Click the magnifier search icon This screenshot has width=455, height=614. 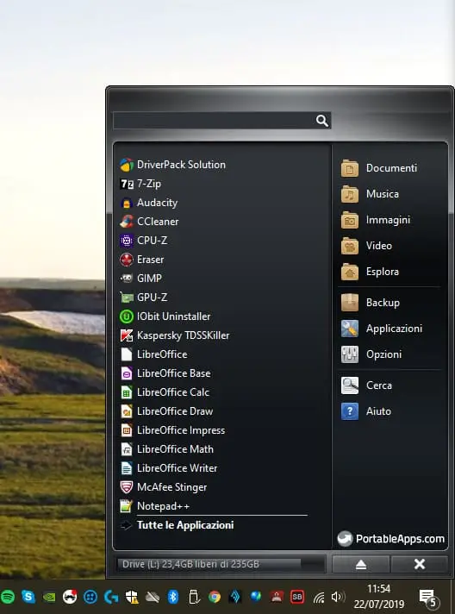click(x=322, y=121)
